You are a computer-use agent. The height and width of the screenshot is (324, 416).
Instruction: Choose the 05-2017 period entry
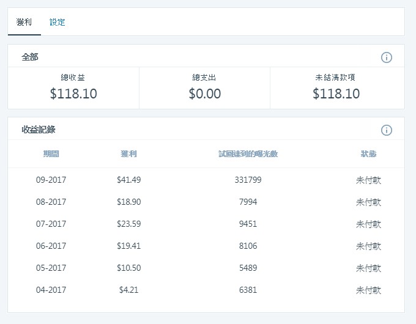51,268
